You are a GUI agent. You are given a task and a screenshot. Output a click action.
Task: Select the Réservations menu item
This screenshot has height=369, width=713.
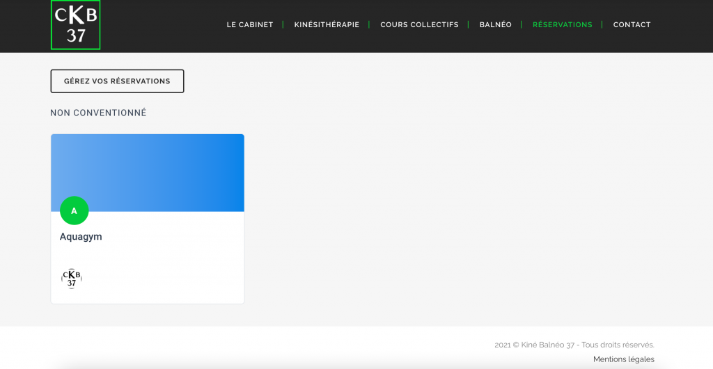pyautogui.click(x=562, y=25)
